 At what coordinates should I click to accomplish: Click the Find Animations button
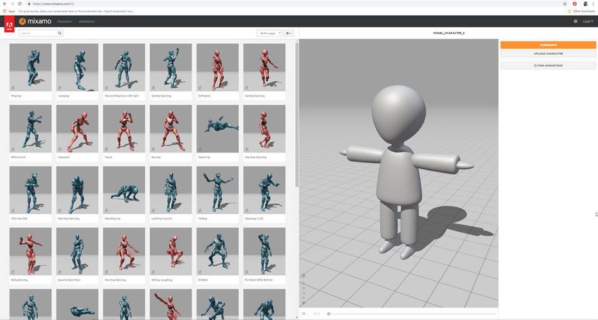coord(548,66)
